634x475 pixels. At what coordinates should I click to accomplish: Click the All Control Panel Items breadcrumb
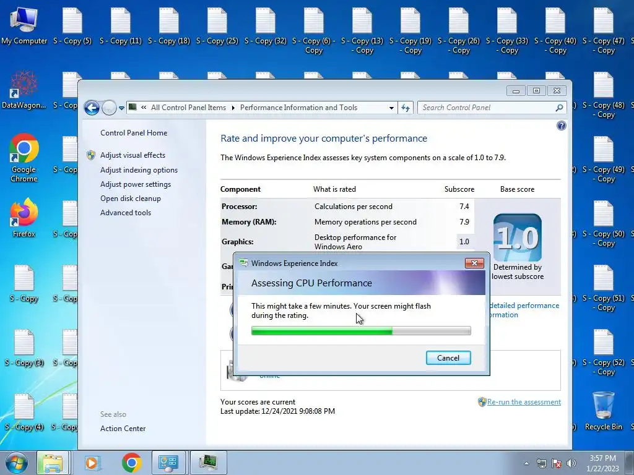pyautogui.click(x=188, y=108)
